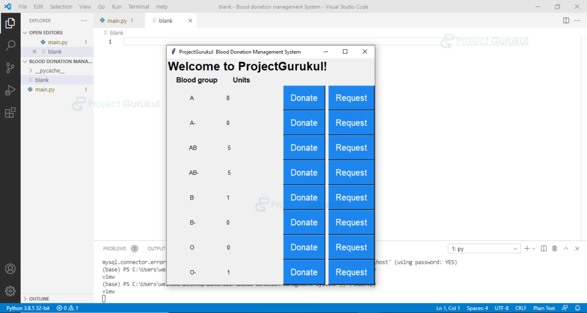Viewport: 587px width, 313px height.
Task: Open the View menu
Action: pos(85,7)
